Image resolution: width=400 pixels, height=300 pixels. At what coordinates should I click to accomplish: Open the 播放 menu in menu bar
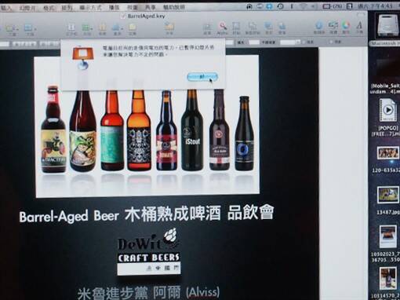[x=115, y=8]
